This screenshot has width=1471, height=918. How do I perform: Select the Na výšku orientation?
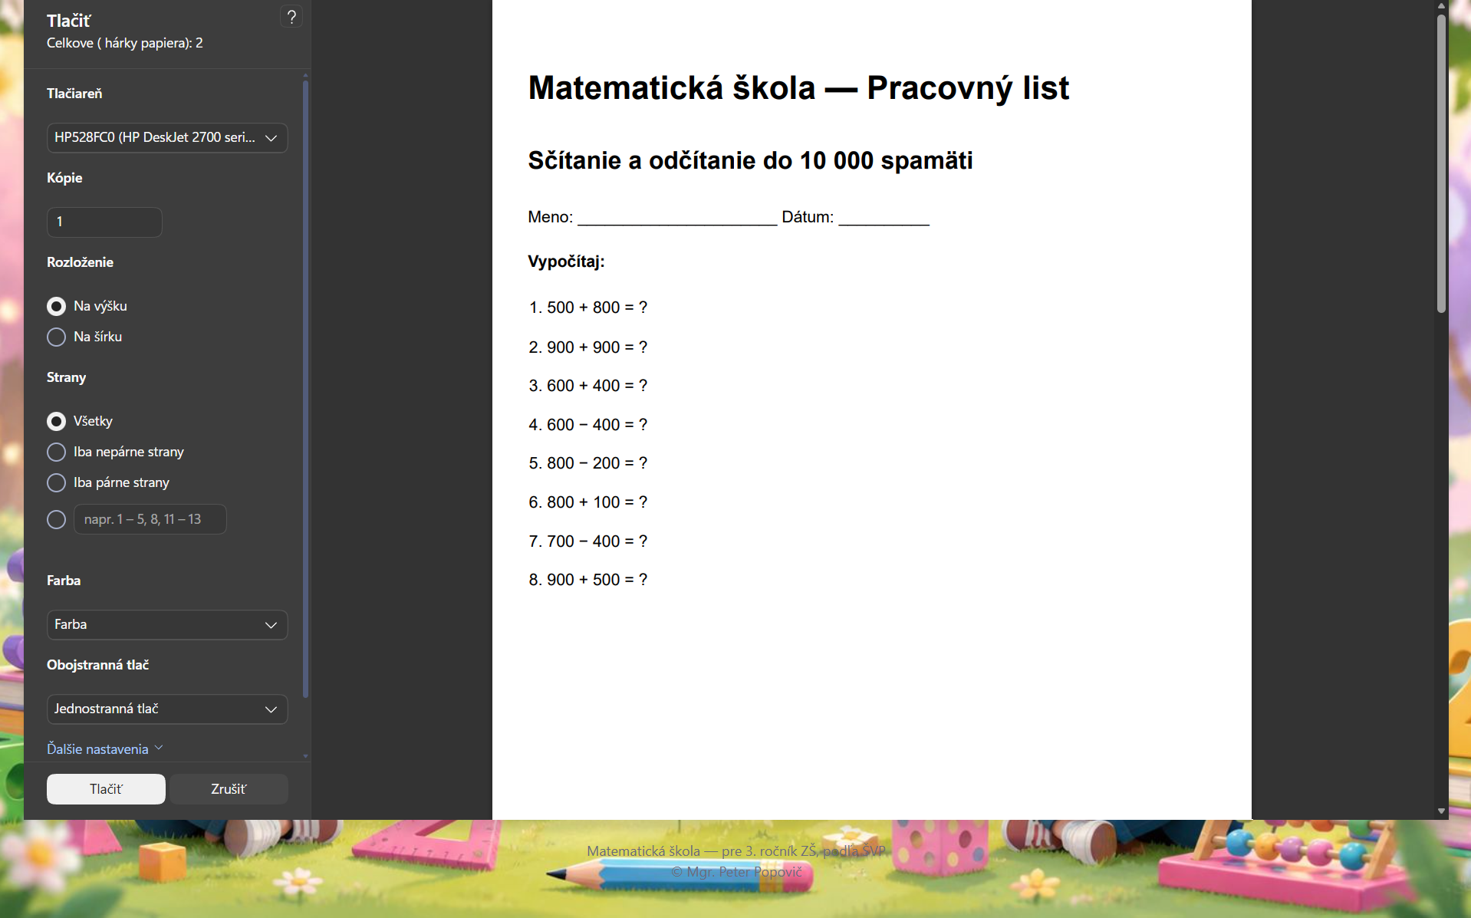tap(56, 306)
